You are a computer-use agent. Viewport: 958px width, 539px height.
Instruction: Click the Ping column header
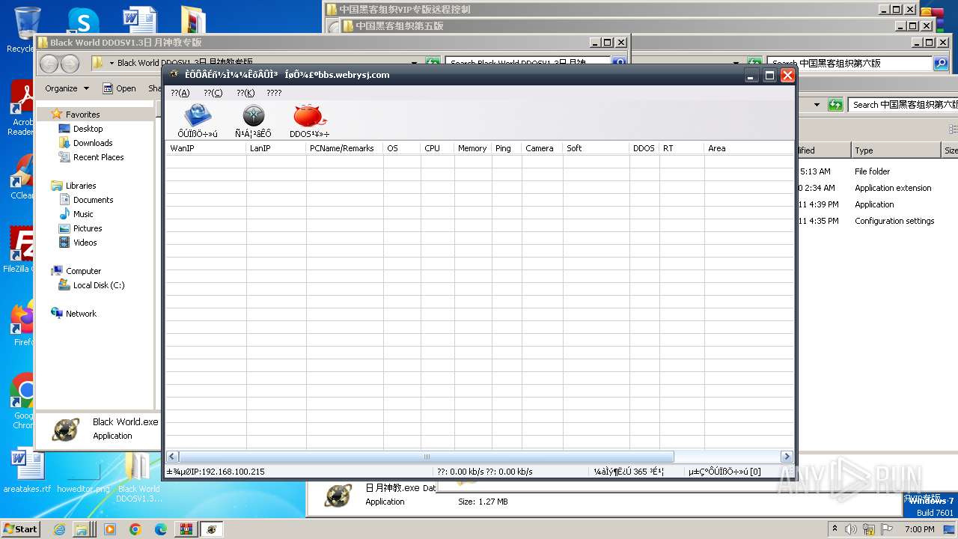507,148
